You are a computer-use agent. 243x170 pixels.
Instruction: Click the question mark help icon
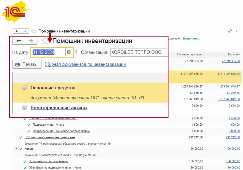pyautogui.click(x=76, y=52)
